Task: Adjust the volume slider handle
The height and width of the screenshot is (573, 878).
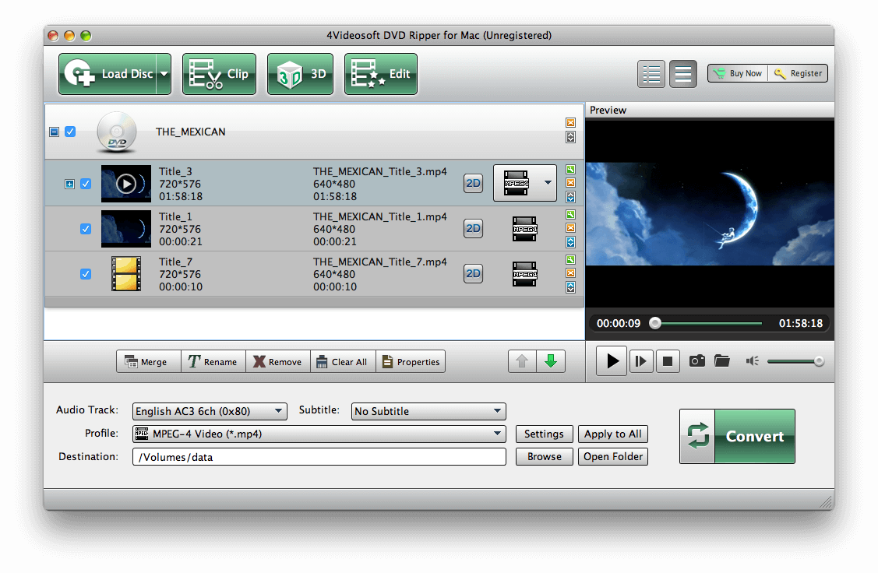Action: pyautogui.click(x=819, y=361)
